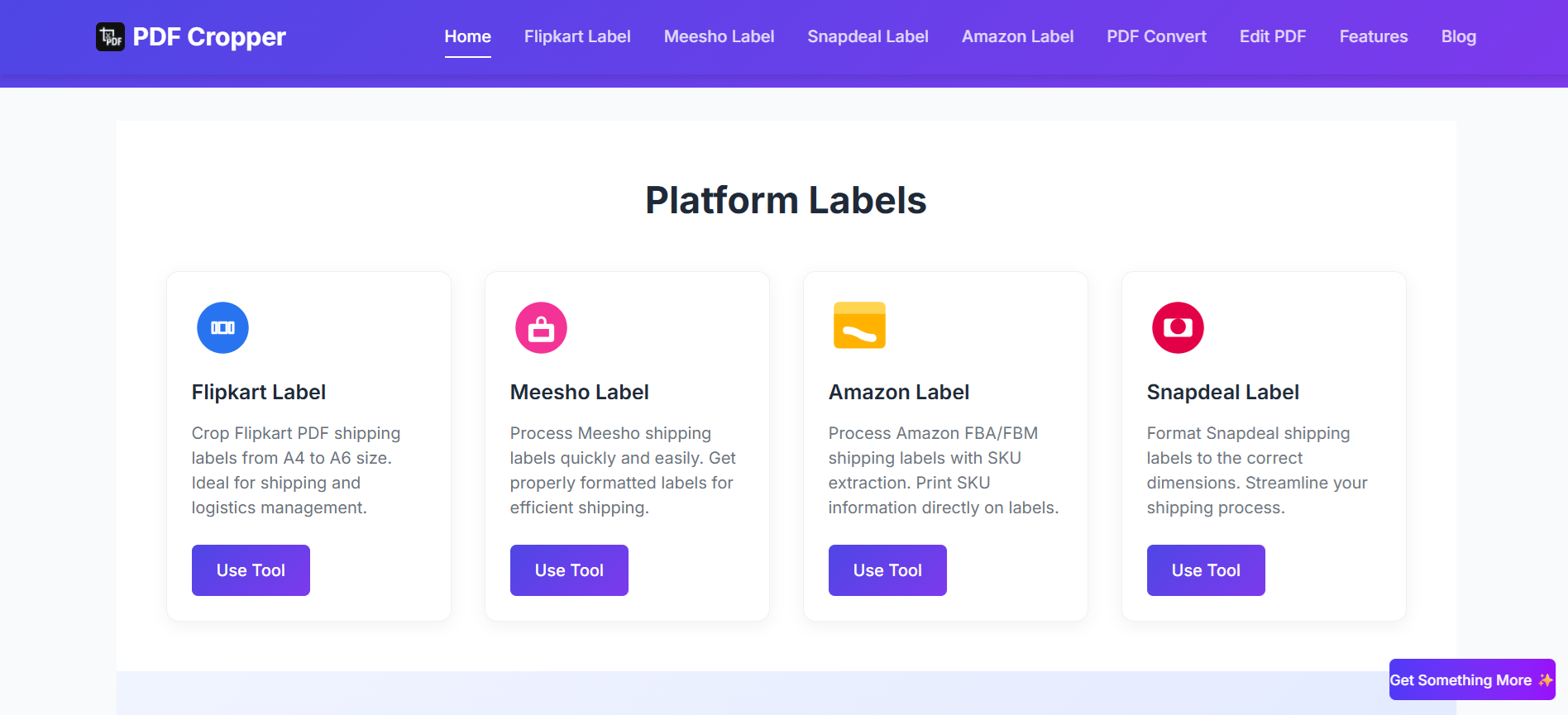Open the PDF Convert menu
The image size is (1568, 715).
(1157, 36)
